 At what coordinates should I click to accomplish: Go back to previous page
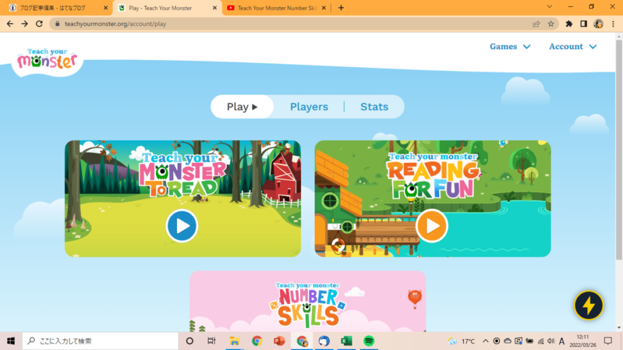click(x=10, y=24)
